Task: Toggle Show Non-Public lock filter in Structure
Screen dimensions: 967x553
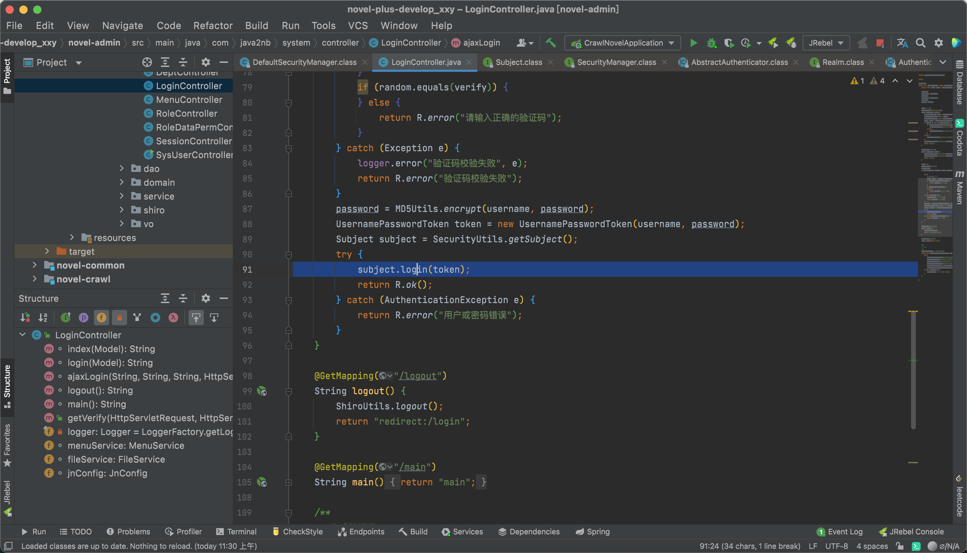Action: 119,318
